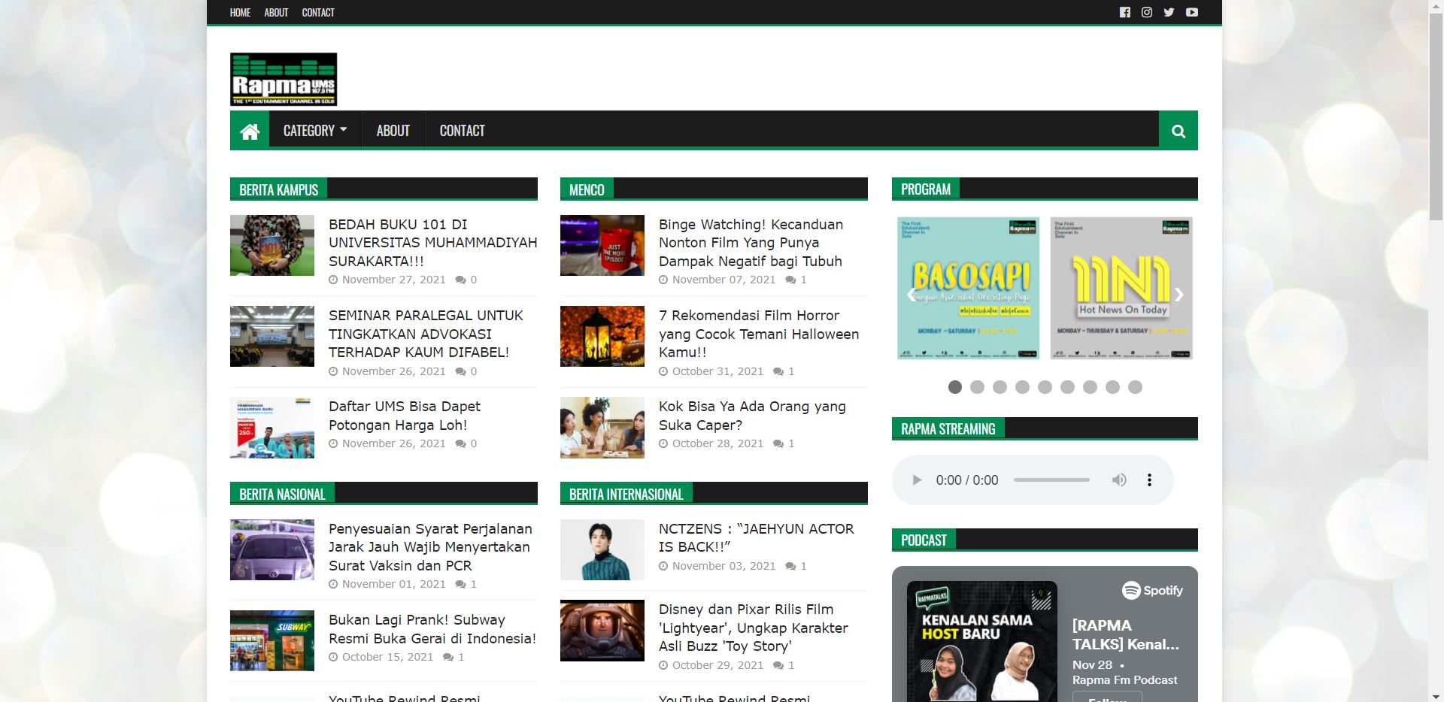This screenshot has width=1444, height=702.
Task: Go to next program slide arrow
Action: pyautogui.click(x=1179, y=295)
